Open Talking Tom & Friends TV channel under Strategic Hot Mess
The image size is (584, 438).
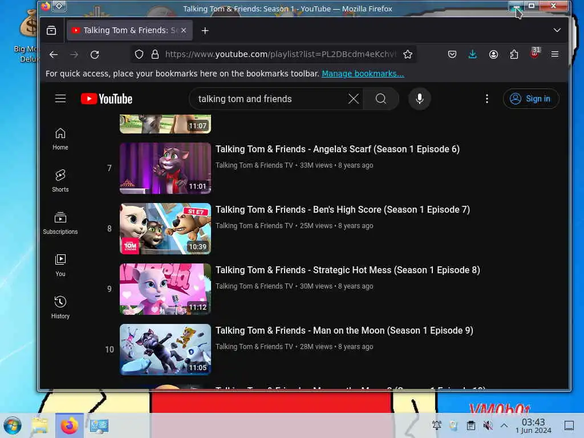coord(254,286)
